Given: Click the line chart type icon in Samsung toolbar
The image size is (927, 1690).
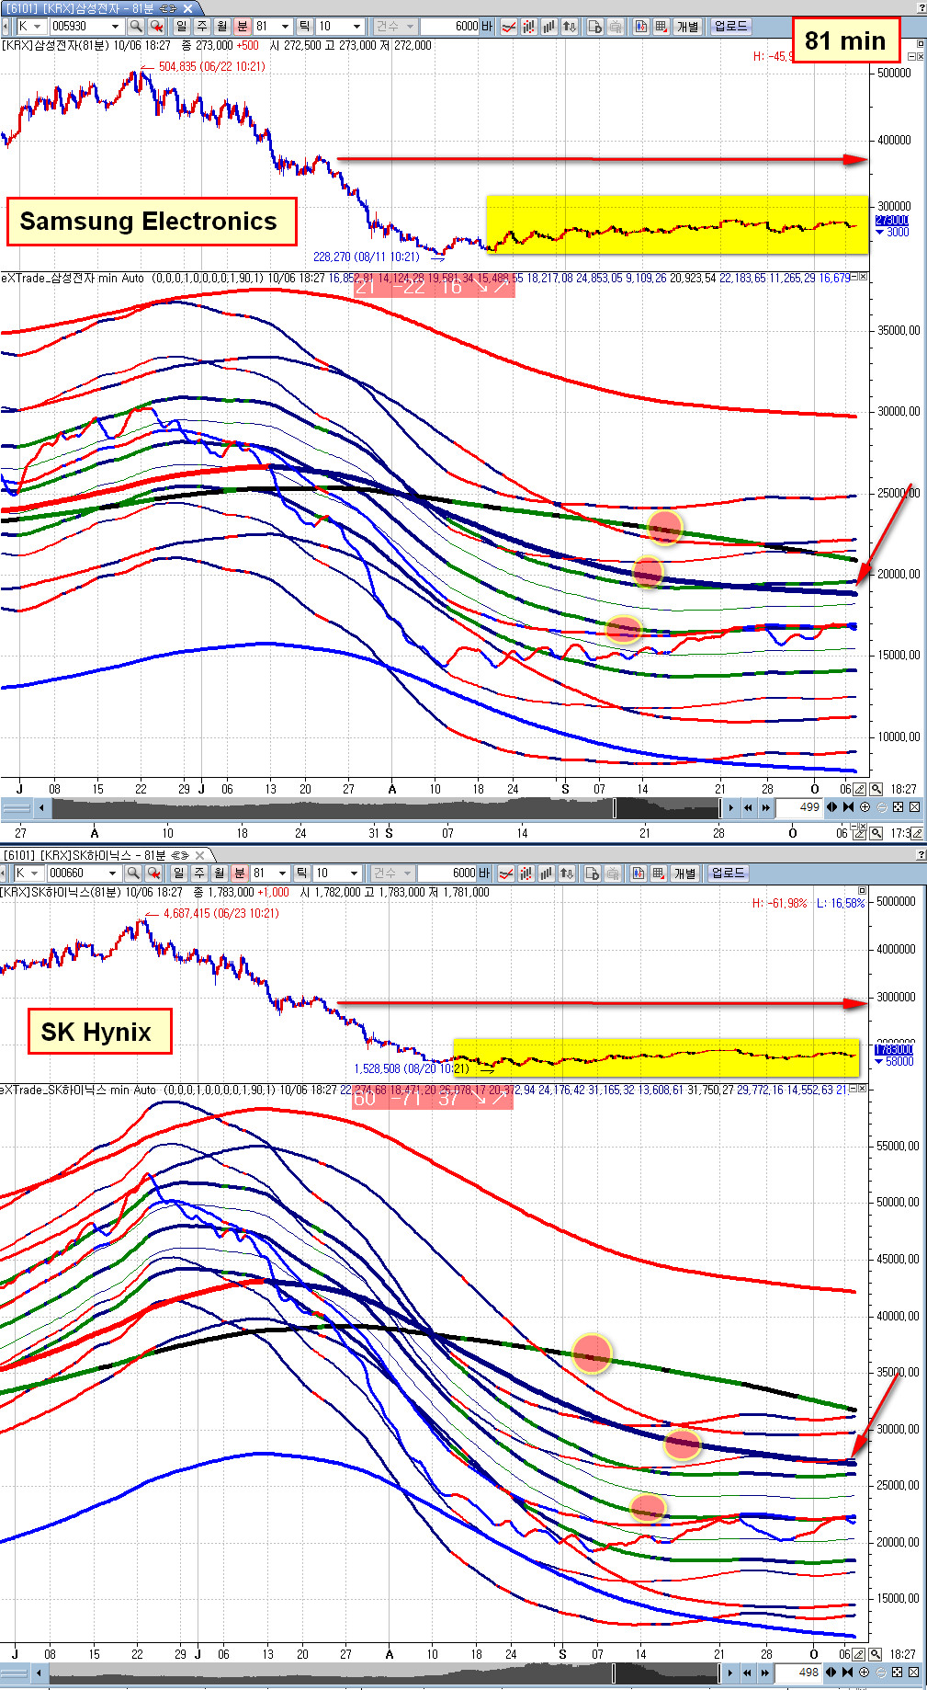Looking at the screenshot, I should [x=508, y=27].
